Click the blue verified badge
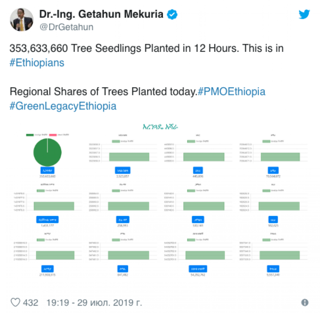320x313 pixels. [x=172, y=14]
